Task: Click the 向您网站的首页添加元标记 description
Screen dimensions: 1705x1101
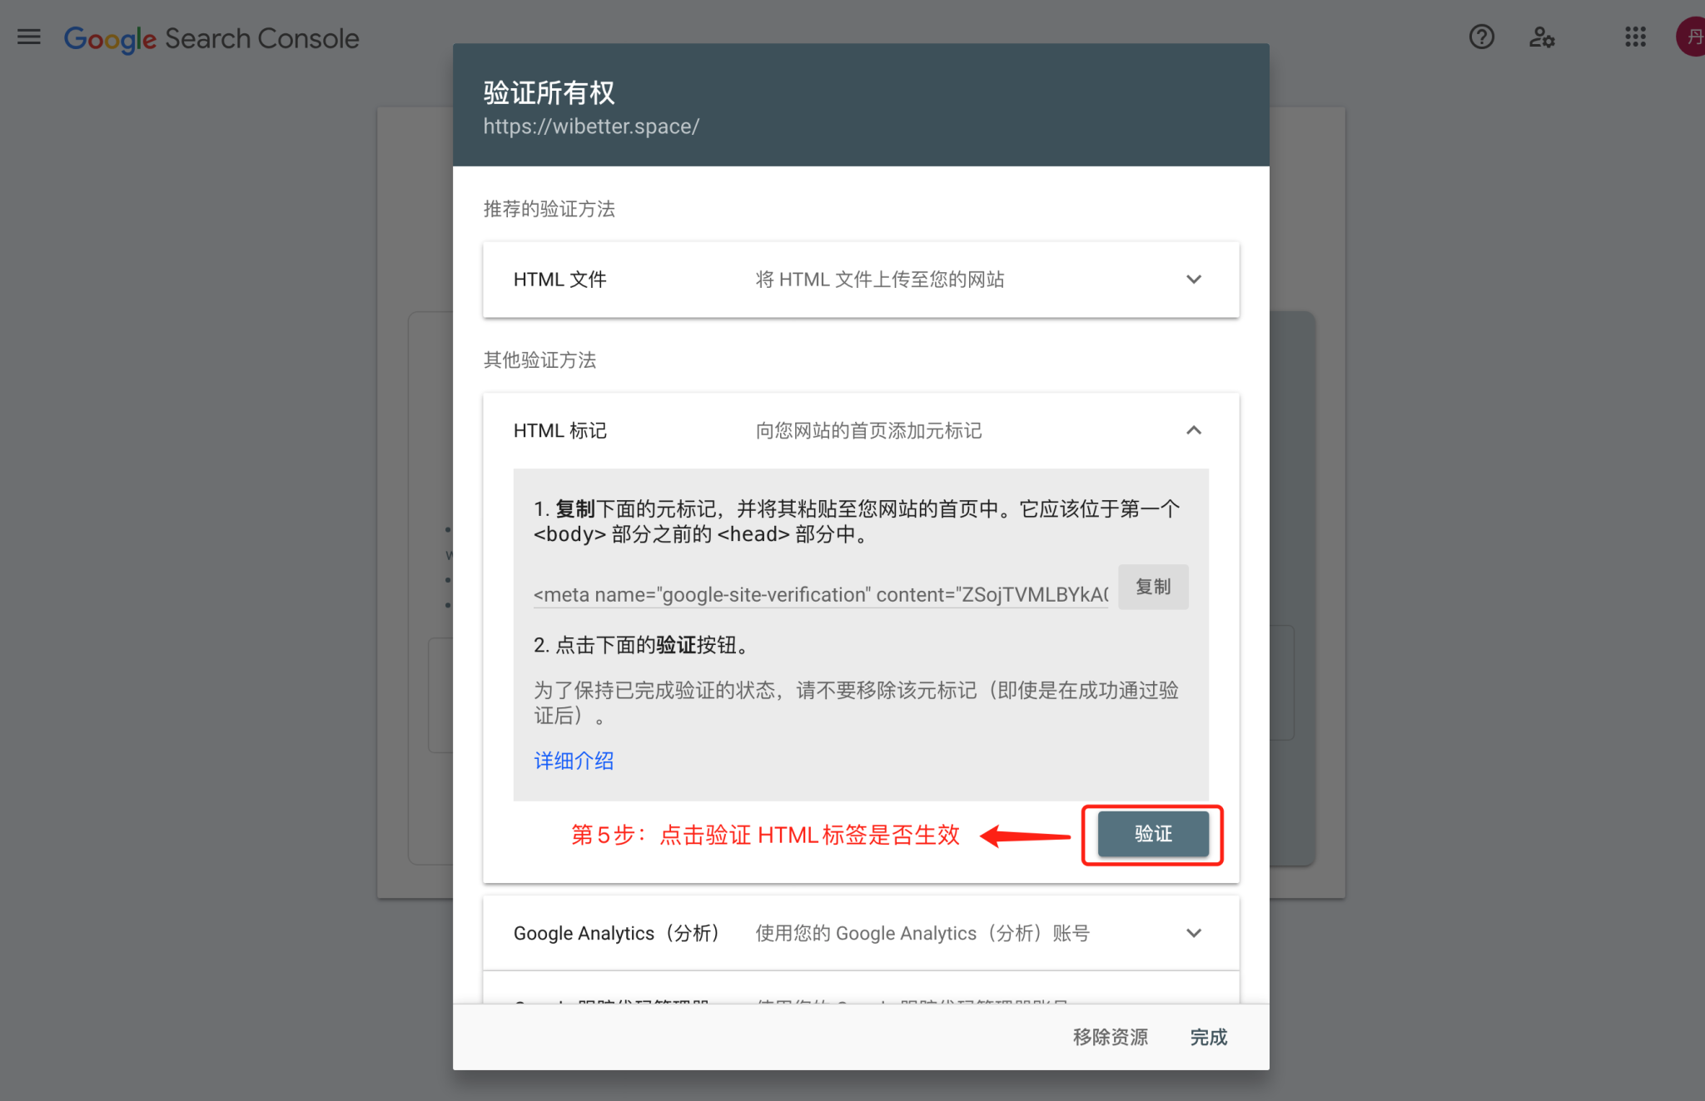Action: pyautogui.click(x=869, y=430)
